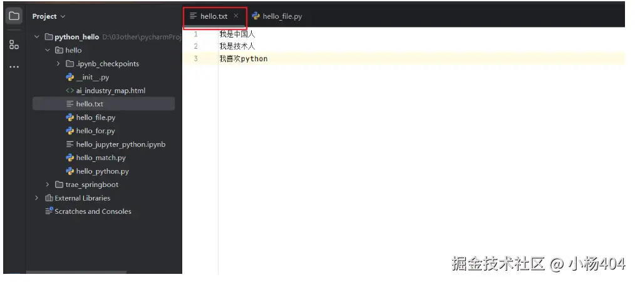Click the hello package folder icon
The width and height of the screenshot is (635, 282).
(x=59, y=50)
